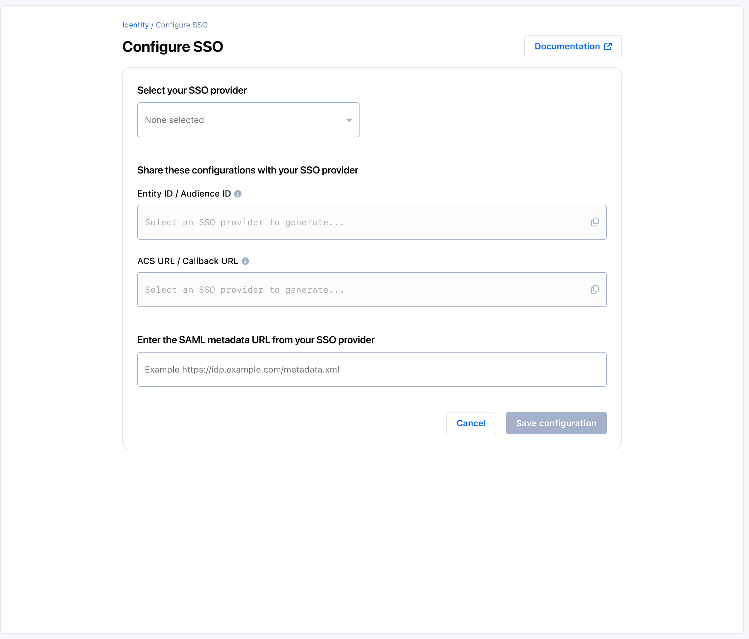Screen dimensions: 749x639
Task: Click the Cancel button
Action: click(x=471, y=423)
